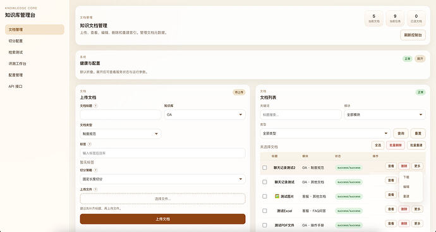Viewport: 436px width, 232px height.
Task: Click 查看 for 测试Excel
Action: (x=391, y=209)
